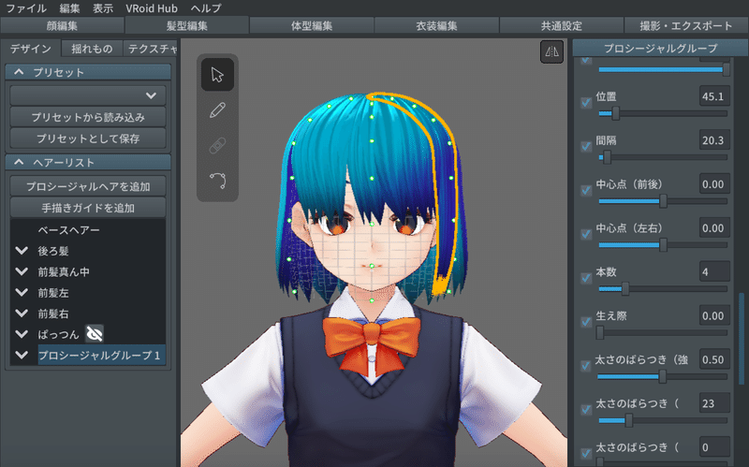
Task: Uncheck the 本数 checkbox
Action: pyautogui.click(x=586, y=278)
